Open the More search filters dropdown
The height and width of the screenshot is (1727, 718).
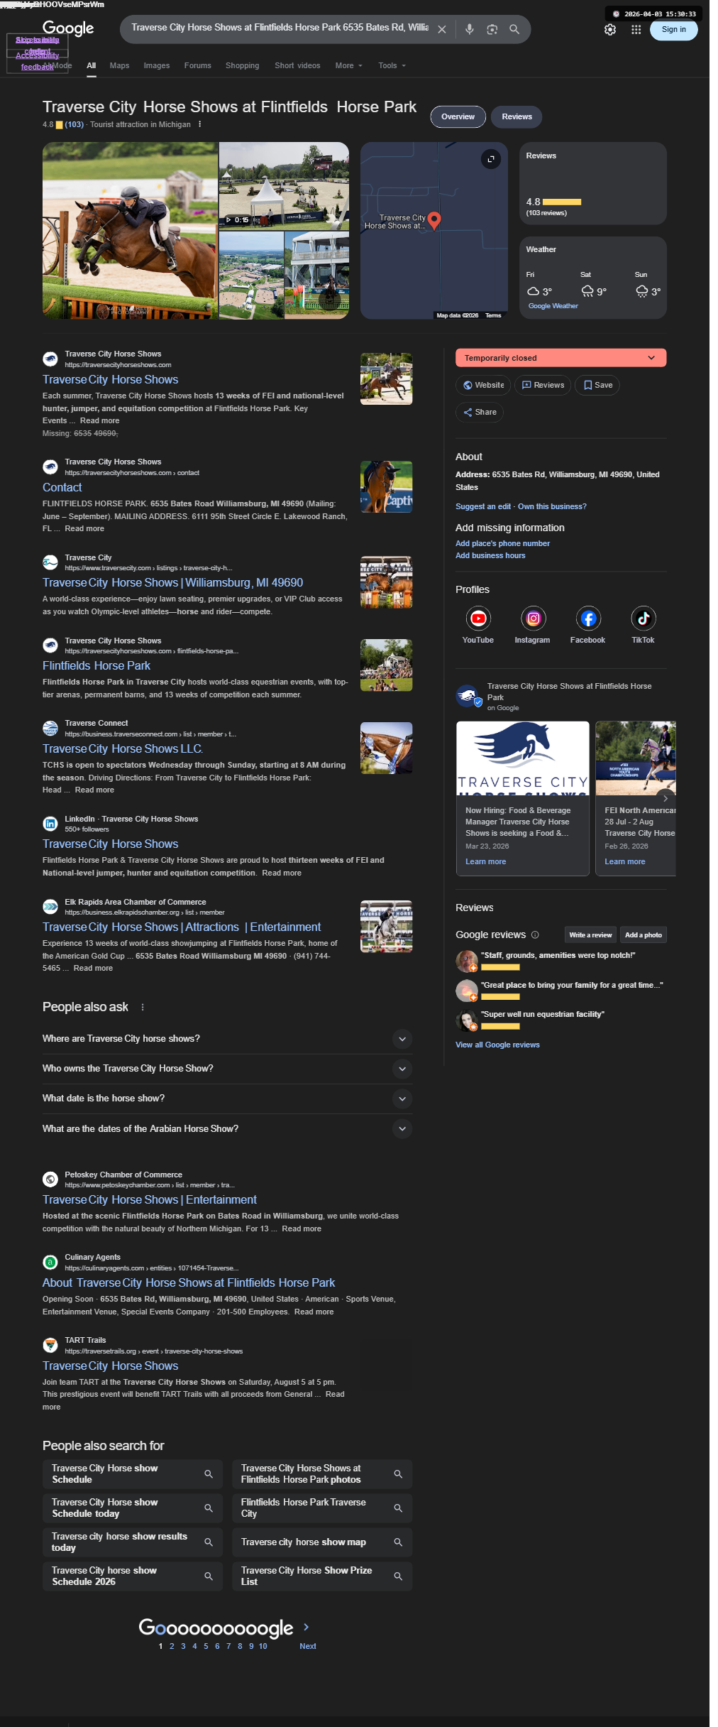348,65
